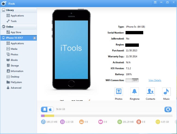Open iBooks section
The image size is (177, 134).
[12, 60]
